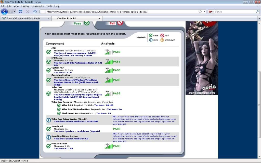
Task: Click check icon beside Video Card 3D Acceleration
Action: pyautogui.click(x=59, y=109)
